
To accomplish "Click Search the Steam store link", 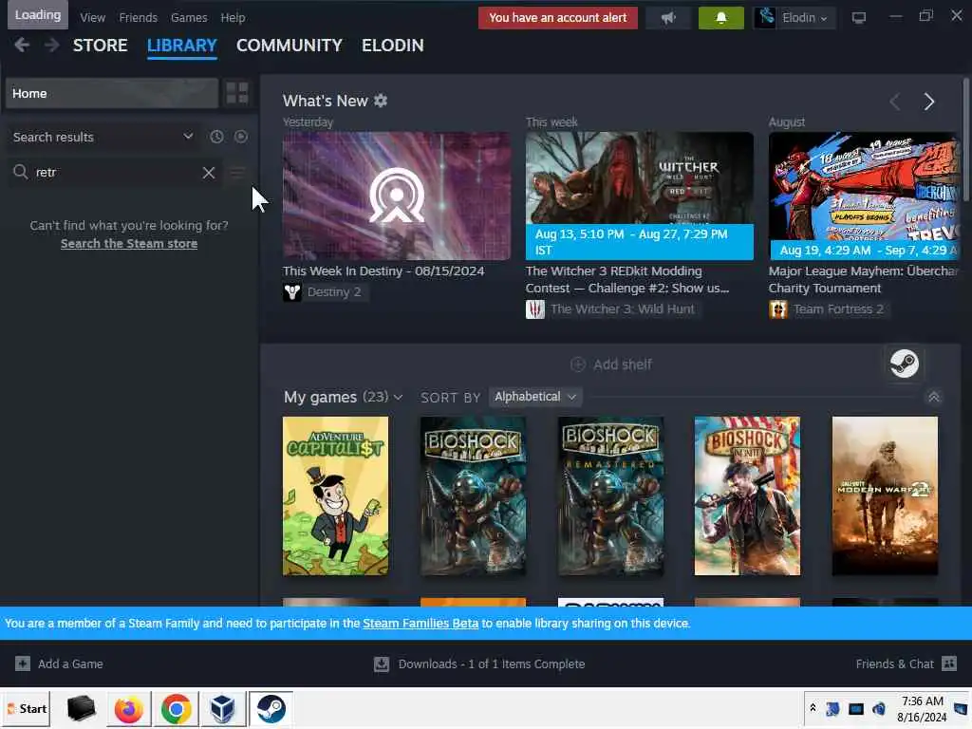I will tap(129, 244).
